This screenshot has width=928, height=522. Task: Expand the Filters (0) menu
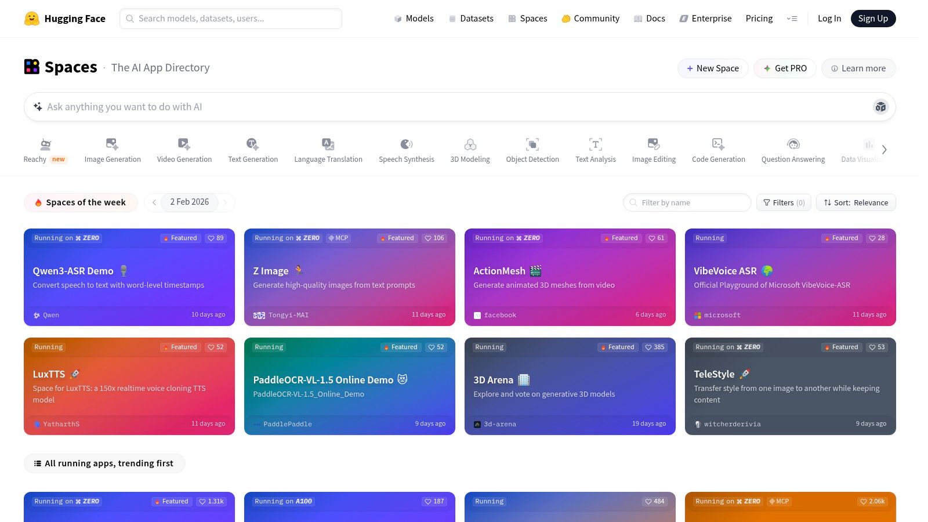coord(784,202)
